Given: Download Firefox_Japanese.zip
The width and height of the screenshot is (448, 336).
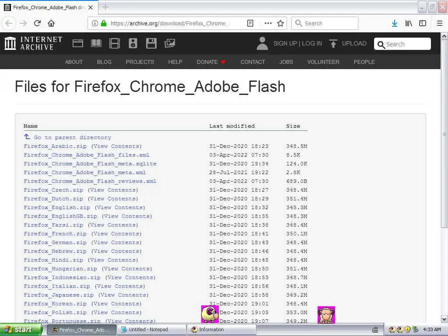Looking at the screenshot, I should (x=59, y=295).
